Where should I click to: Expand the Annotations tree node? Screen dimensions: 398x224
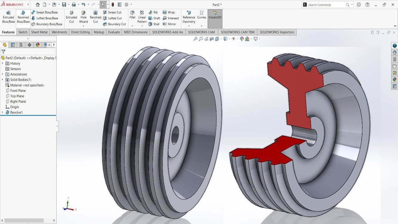tap(2, 74)
